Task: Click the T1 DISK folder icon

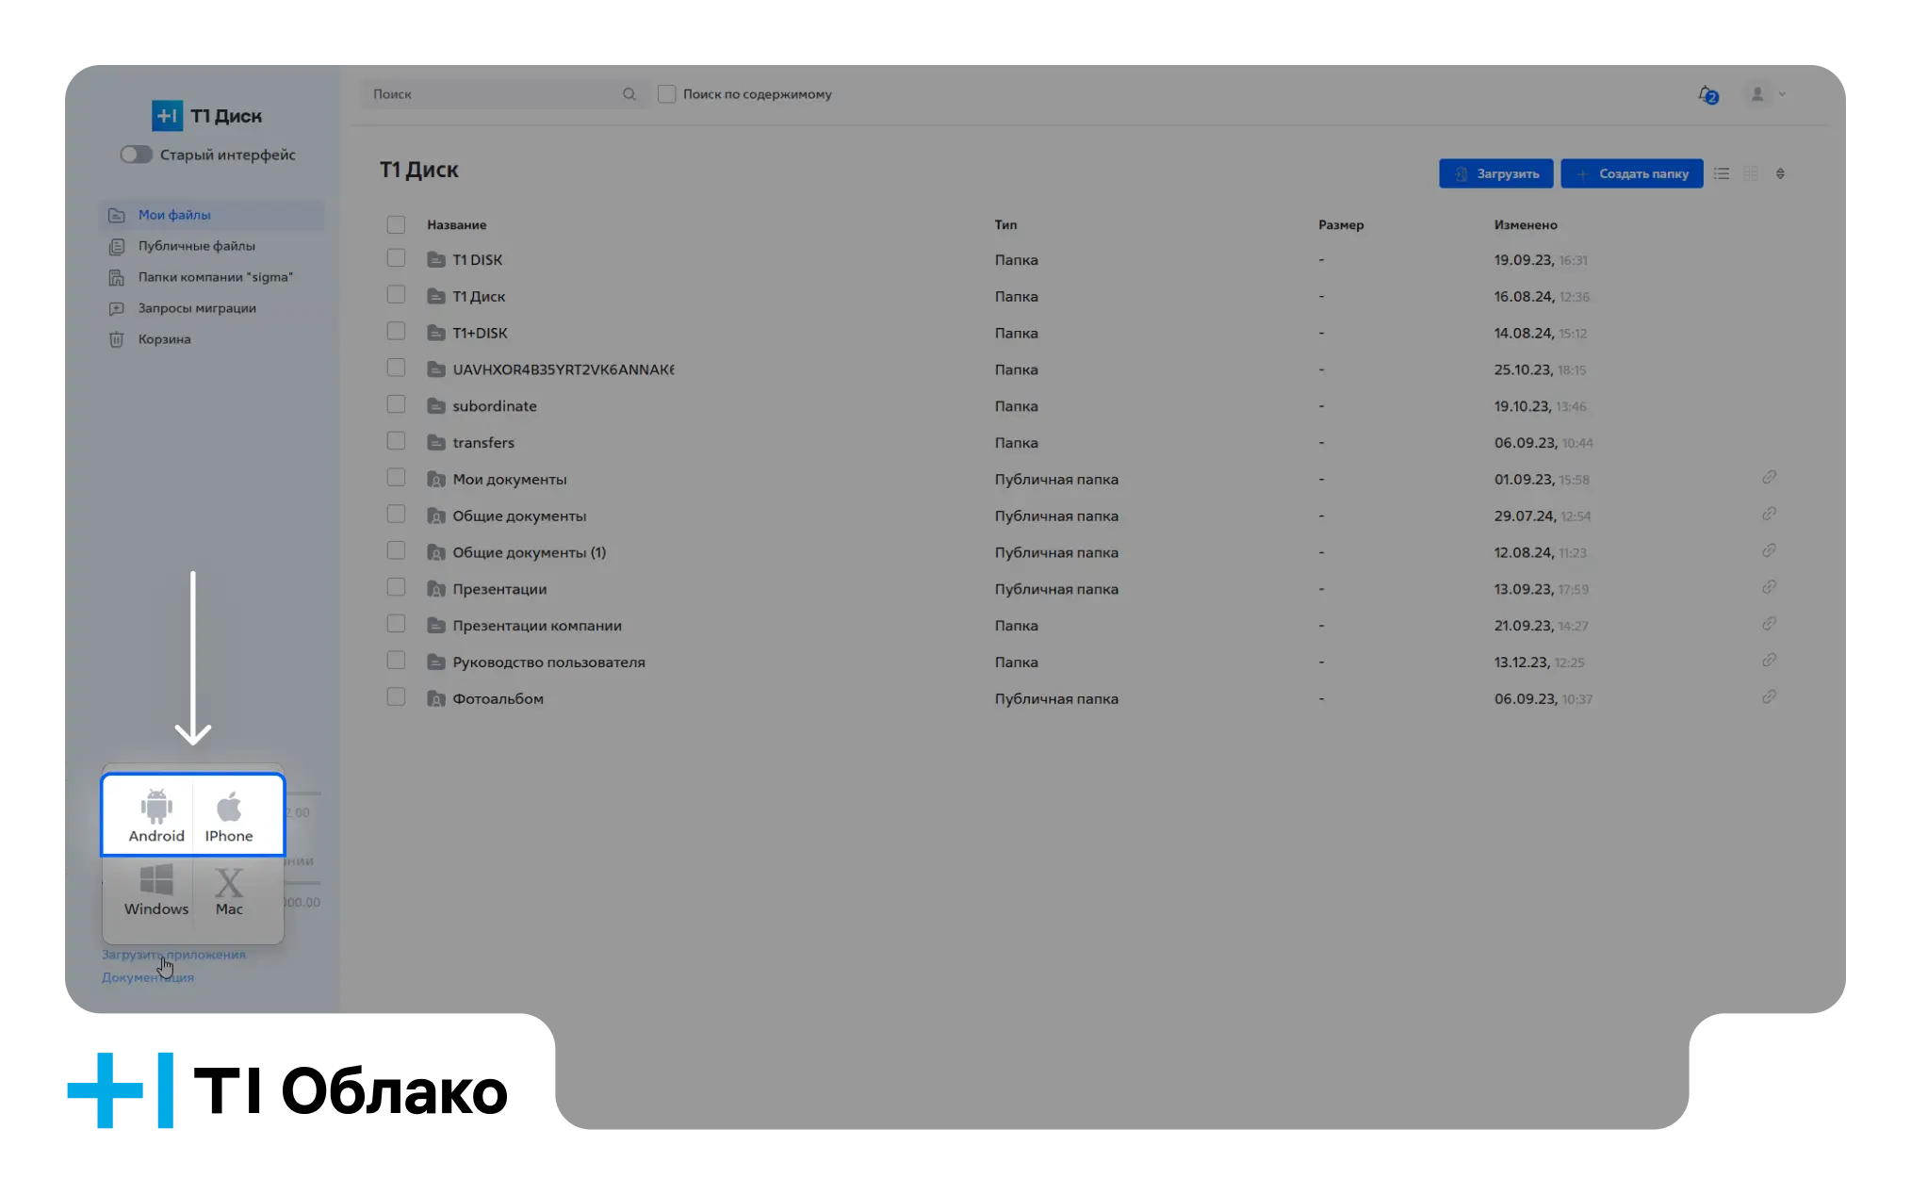Action: [436, 259]
